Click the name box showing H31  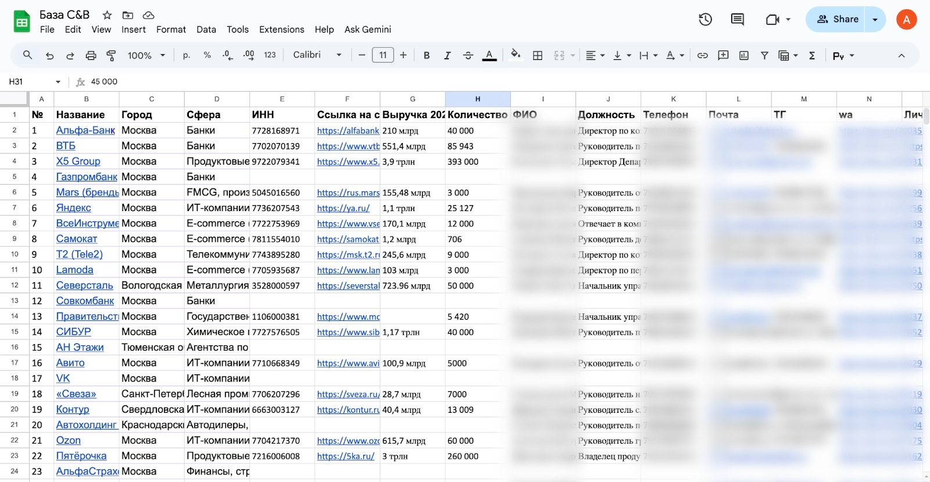pyautogui.click(x=29, y=82)
